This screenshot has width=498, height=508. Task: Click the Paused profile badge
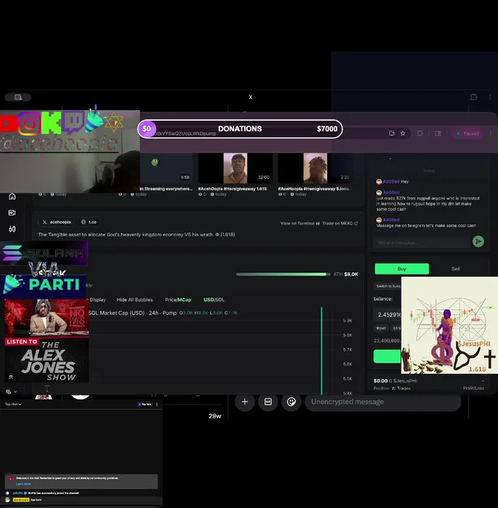pyautogui.click(x=468, y=133)
